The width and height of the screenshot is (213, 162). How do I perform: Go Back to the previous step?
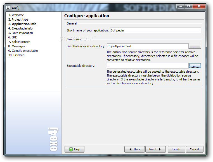(x=134, y=149)
